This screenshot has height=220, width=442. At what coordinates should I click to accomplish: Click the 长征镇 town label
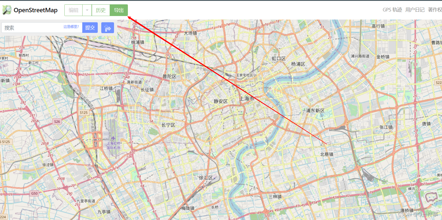(147, 90)
